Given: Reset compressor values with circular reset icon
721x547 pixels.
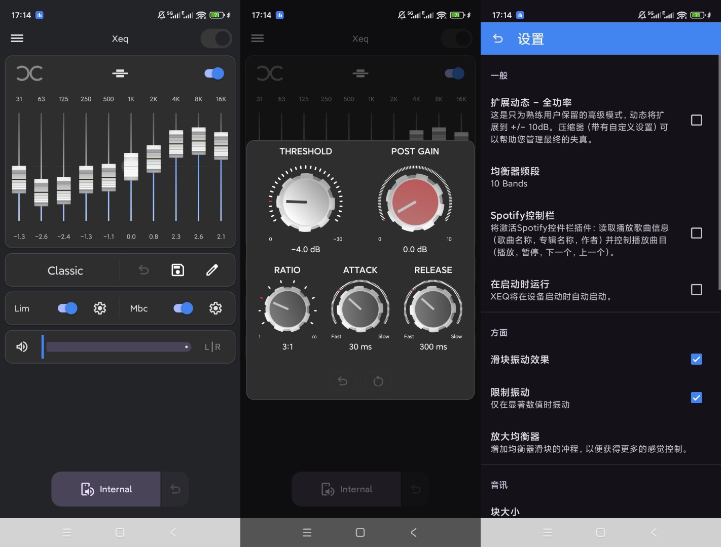Looking at the screenshot, I should click(378, 381).
